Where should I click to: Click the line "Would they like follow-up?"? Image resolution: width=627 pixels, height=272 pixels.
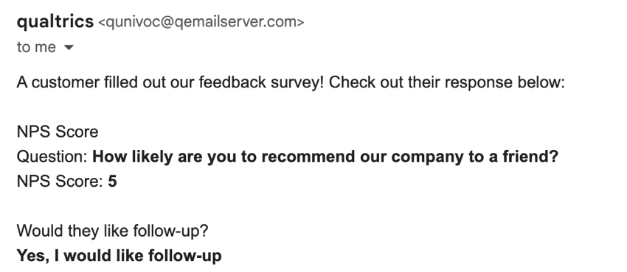pos(112,231)
